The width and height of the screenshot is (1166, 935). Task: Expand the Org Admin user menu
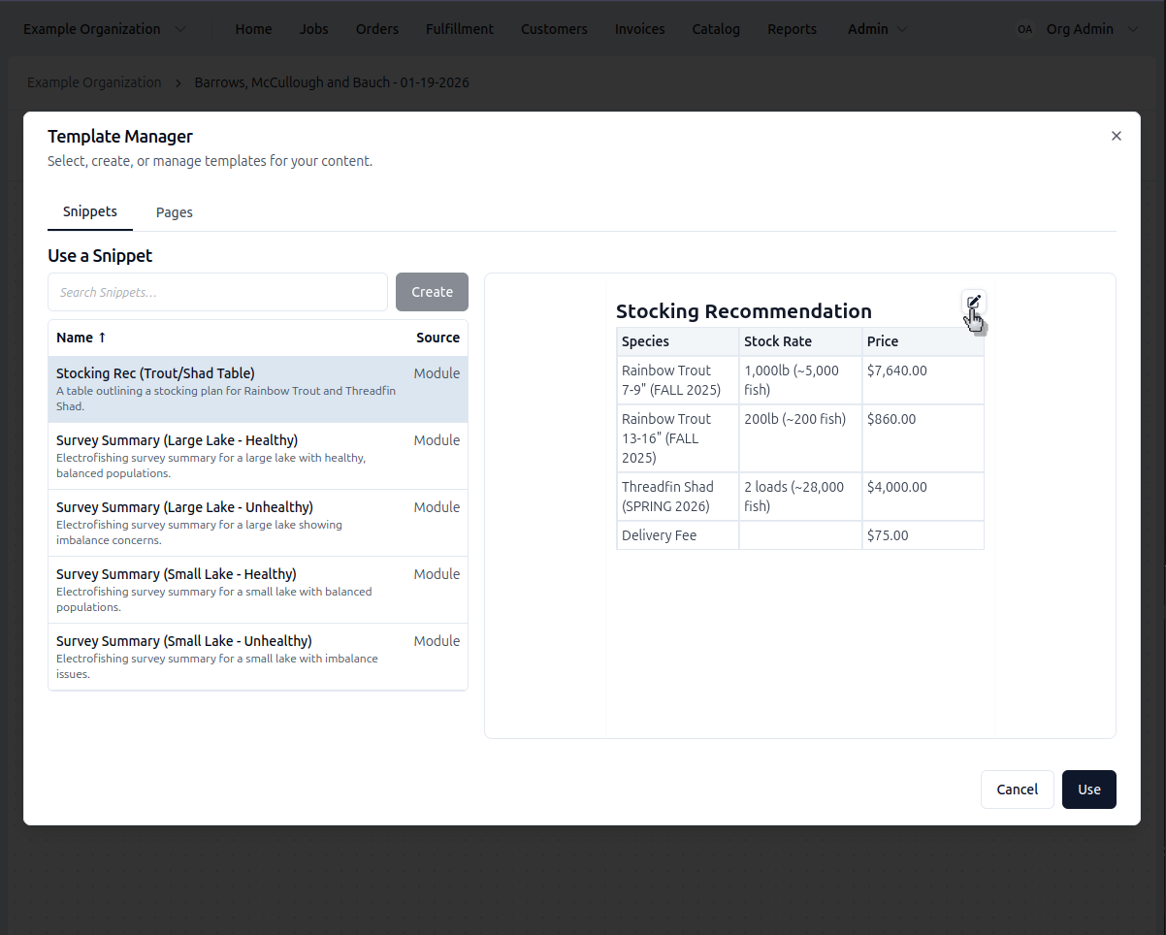pos(1133,29)
